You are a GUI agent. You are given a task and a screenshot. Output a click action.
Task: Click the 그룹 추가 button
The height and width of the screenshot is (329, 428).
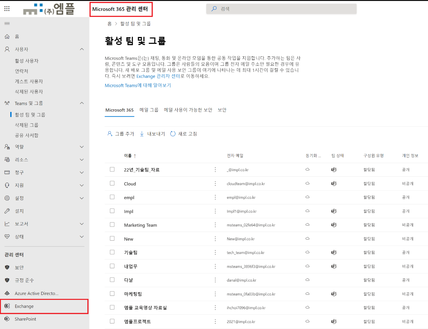[121, 134]
